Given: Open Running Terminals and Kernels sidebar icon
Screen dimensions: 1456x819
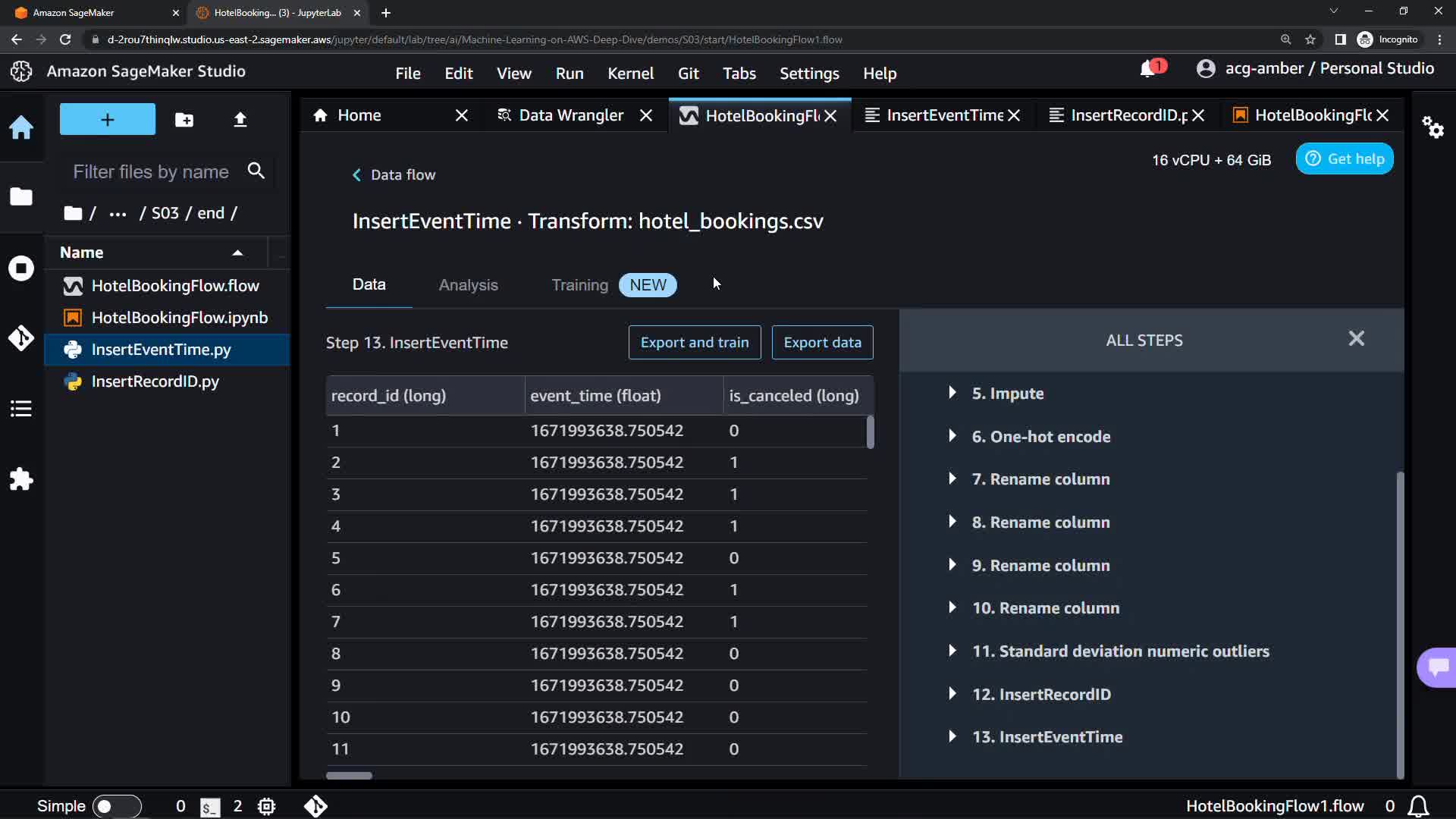Looking at the screenshot, I should click(21, 268).
